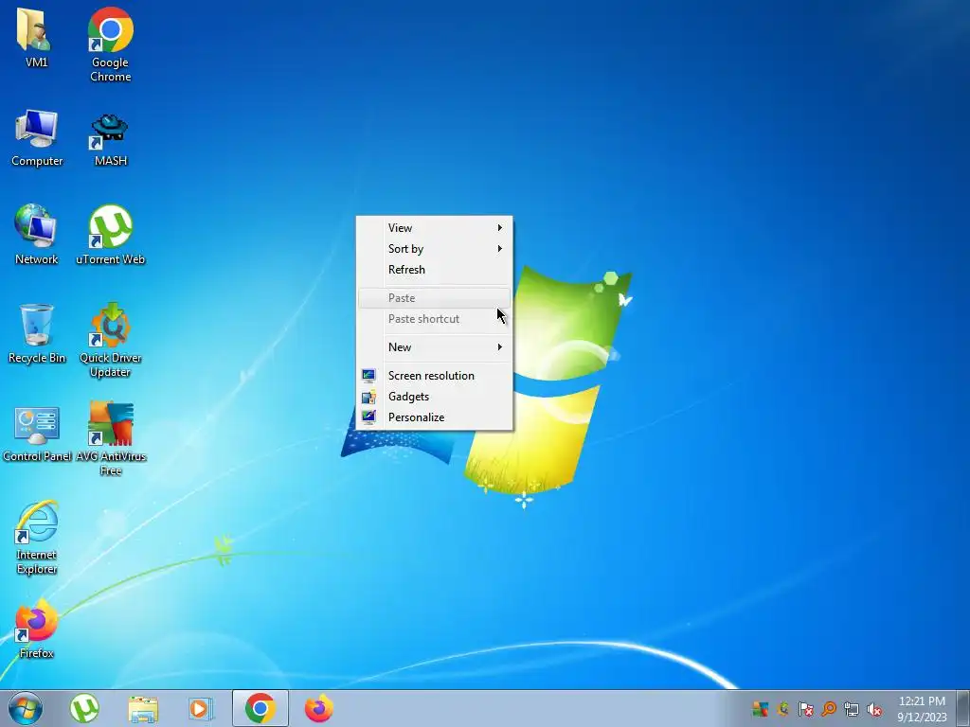Image resolution: width=970 pixels, height=727 pixels.
Task: Click the Personalize icon in the context menu
Action: [x=368, y=417]
